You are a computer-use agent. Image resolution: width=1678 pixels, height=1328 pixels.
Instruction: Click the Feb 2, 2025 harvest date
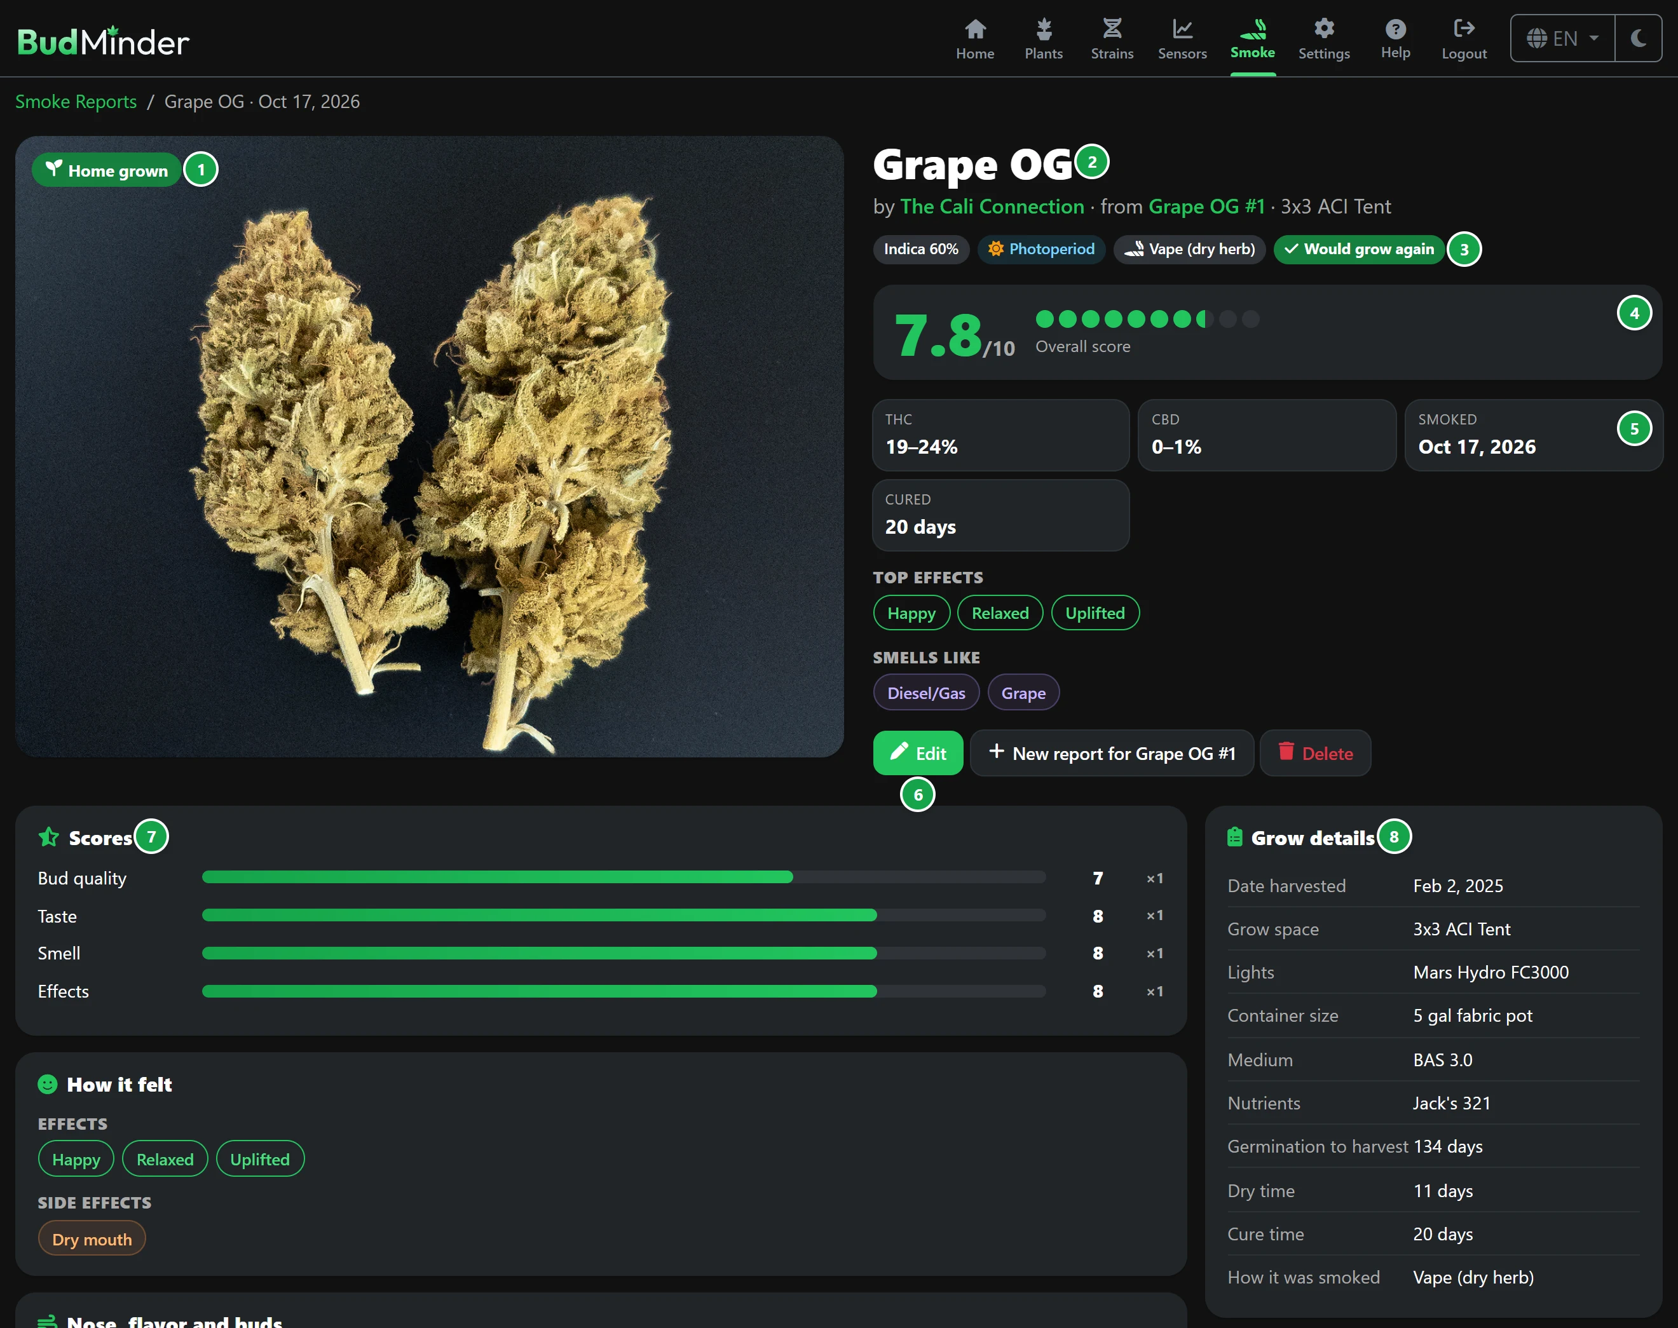pyautogui.click(x=1458, y=886)
